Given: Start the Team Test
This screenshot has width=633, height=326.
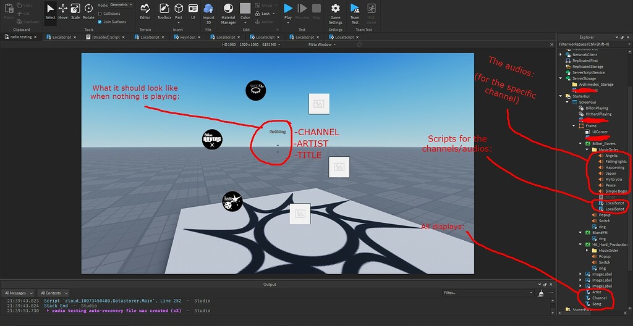Looking at the screenshot, I should click(x=355, y=11).
